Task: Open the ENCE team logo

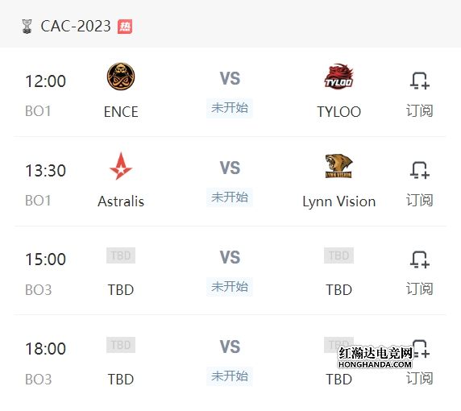Action: click(x=121, y=77)
